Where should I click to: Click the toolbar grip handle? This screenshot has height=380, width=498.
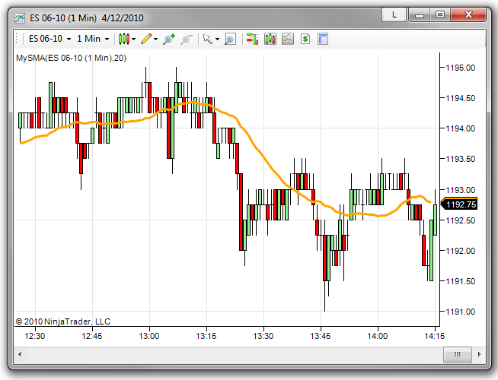[x=17, y=39]
